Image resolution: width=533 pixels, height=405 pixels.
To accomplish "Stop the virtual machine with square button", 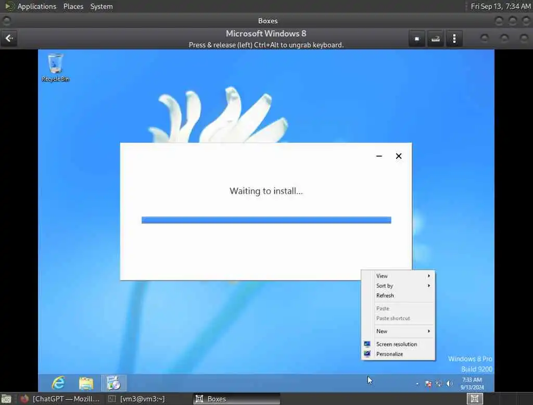I will pyautogui.click(x=417, y=39).
